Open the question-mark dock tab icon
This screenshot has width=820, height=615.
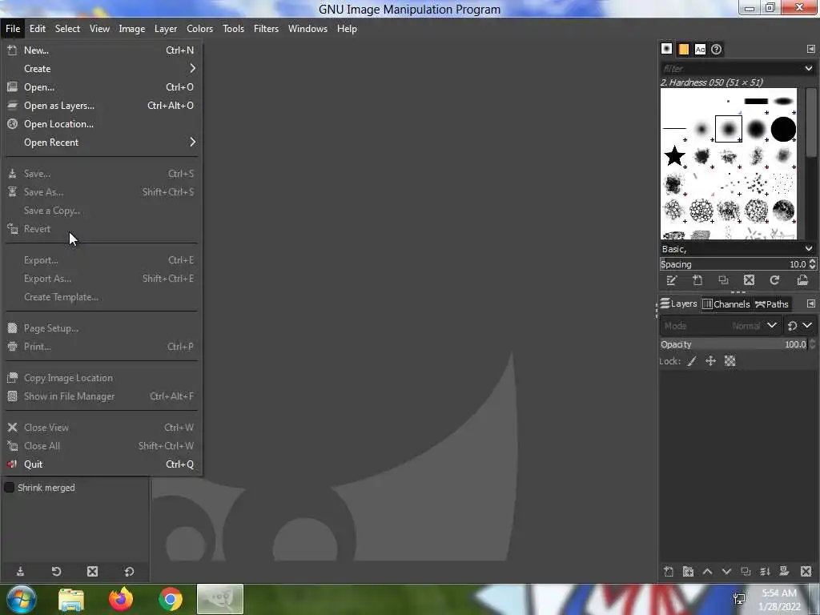717,49
